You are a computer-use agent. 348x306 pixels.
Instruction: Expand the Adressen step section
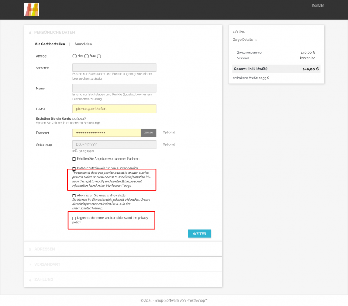point(123,249)
